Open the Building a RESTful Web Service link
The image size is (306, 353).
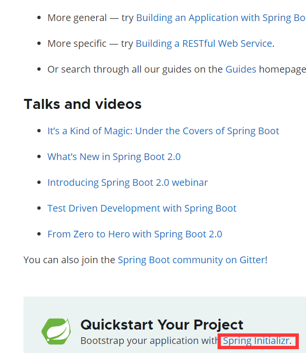click(204, 44)
